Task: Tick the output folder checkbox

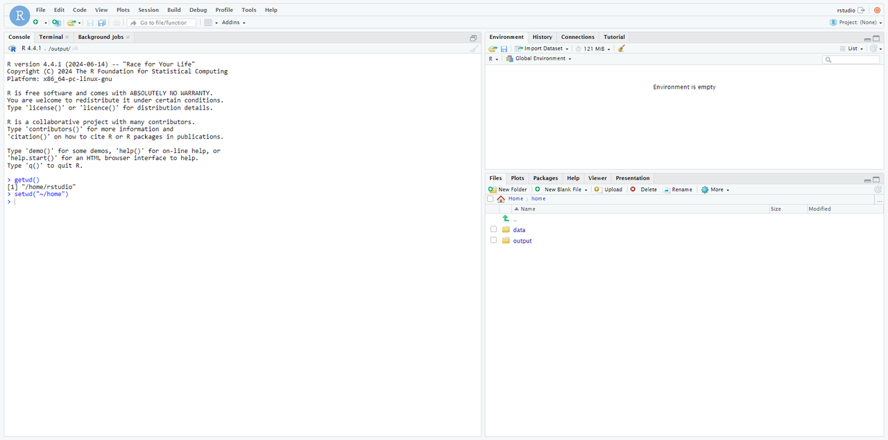Action: [494, 240]
